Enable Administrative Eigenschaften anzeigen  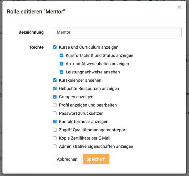click(x=55, y=146)
